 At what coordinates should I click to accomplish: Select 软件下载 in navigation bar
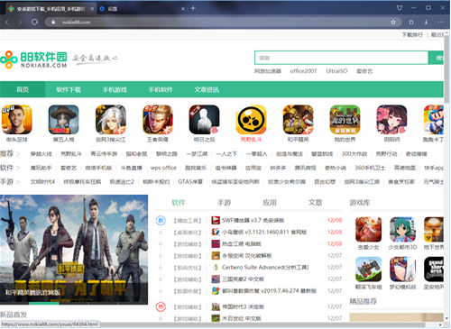[69, 89]
